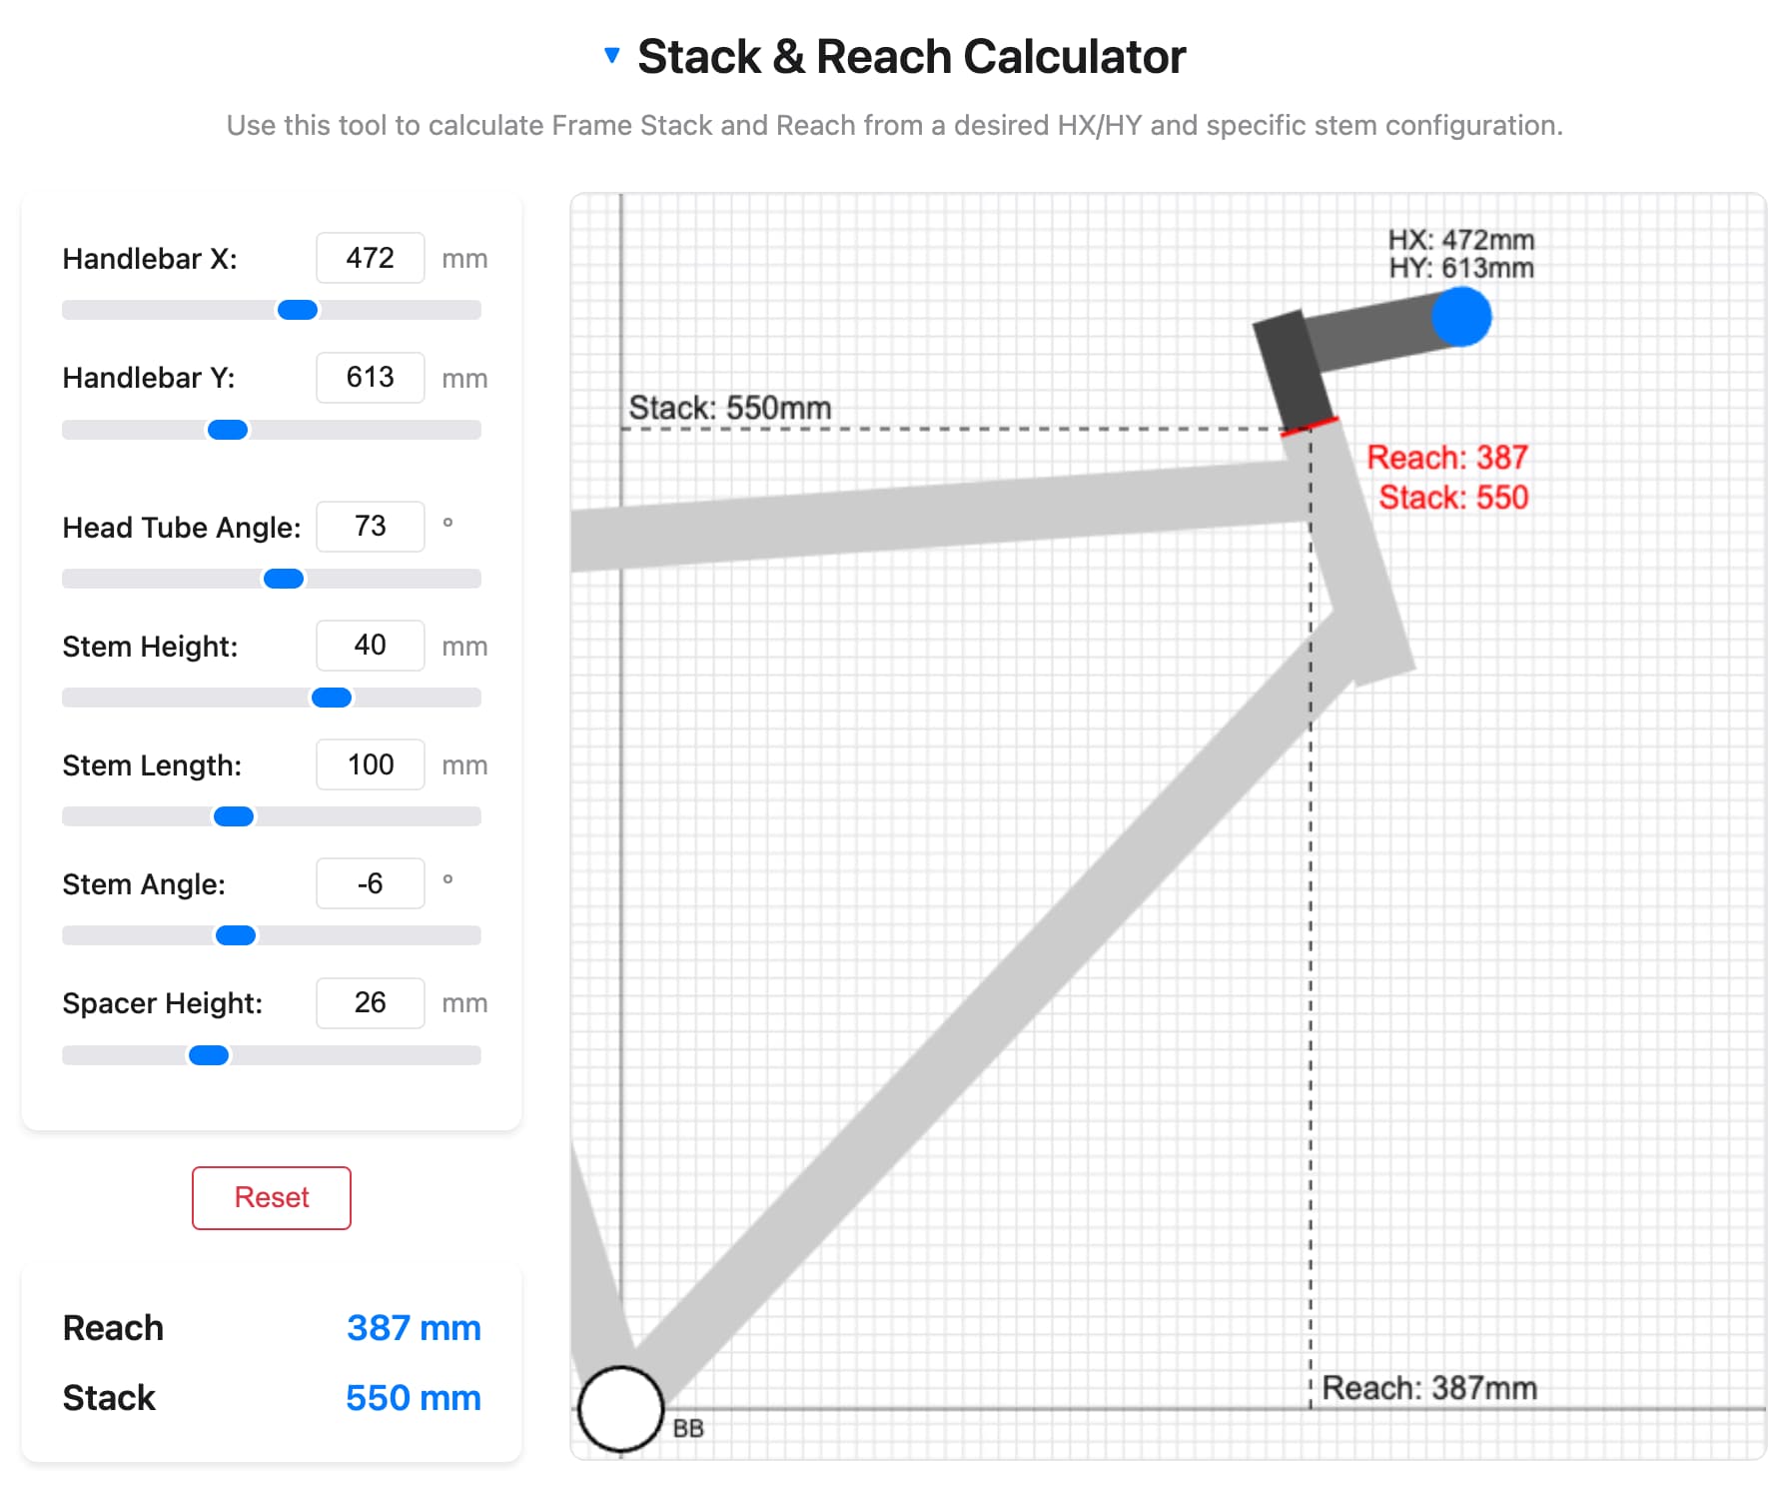Image resolution: width=1780 pixels, height=1499 pixels.
Task: Click the Spacer Height input field
Action: tap(370, 1003)
